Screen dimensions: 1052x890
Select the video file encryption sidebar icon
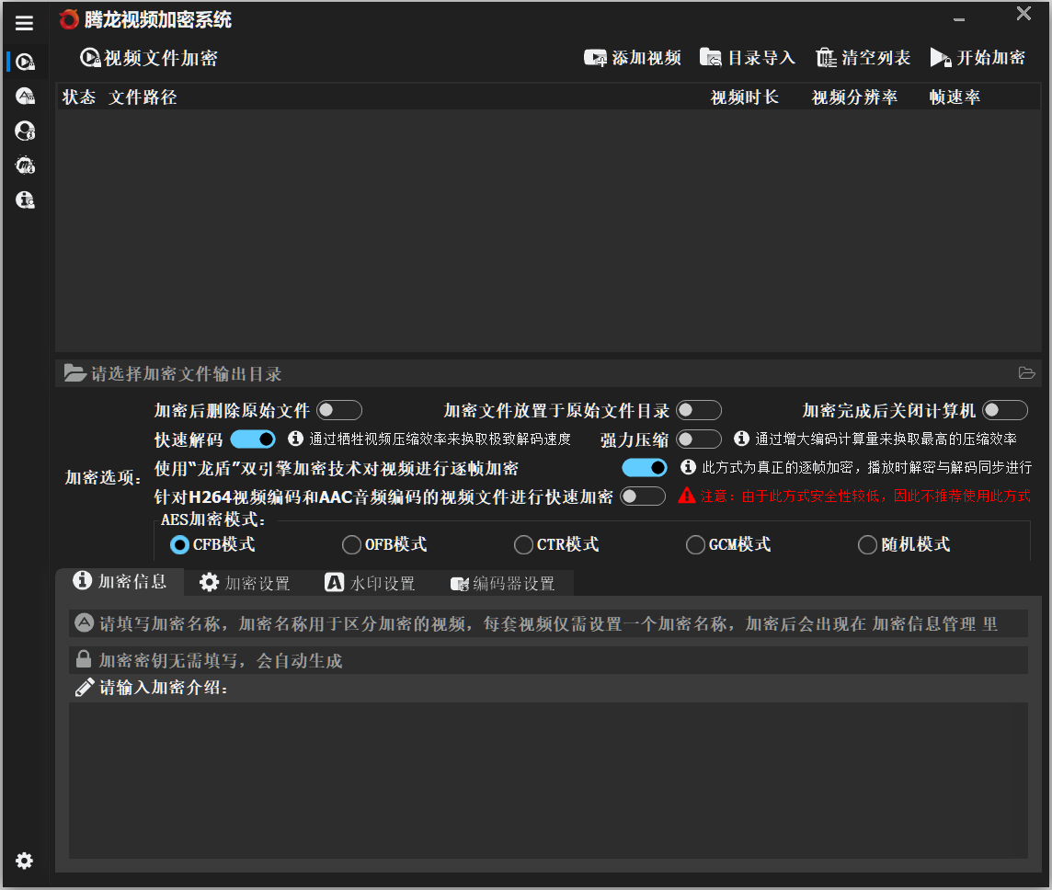pos(25,62)
